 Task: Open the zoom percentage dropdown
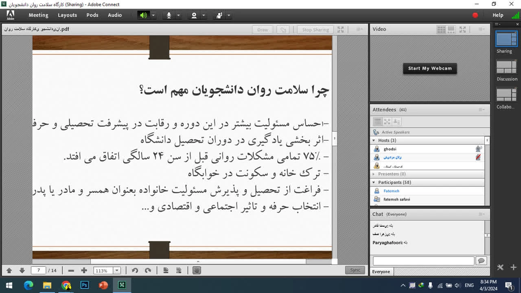[x=117, y=271]
